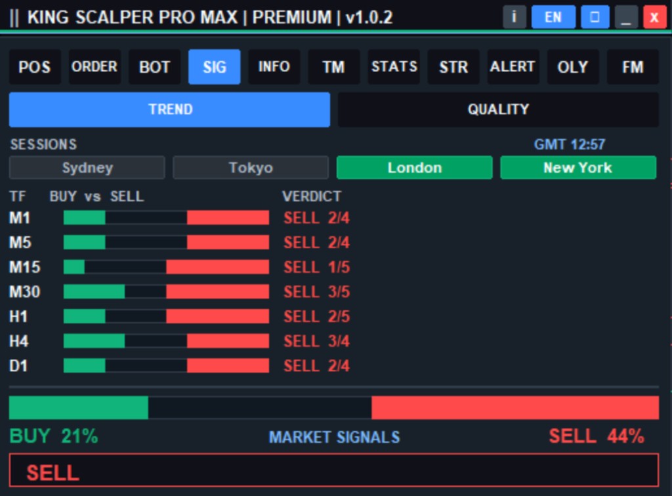The height and width of the screenshot is (496, 672).
Task: Click the D1 timeframe label
Action: point(18,366)
